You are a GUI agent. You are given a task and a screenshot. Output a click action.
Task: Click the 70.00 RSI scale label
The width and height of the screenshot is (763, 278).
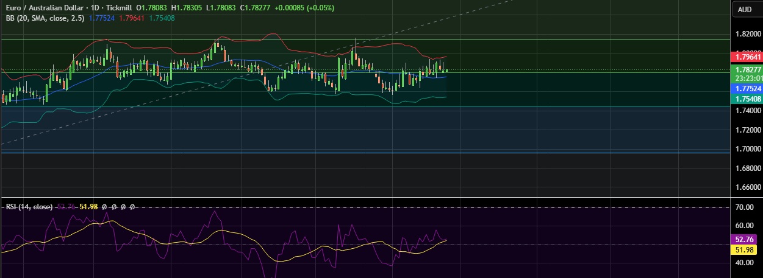point(746,207)
